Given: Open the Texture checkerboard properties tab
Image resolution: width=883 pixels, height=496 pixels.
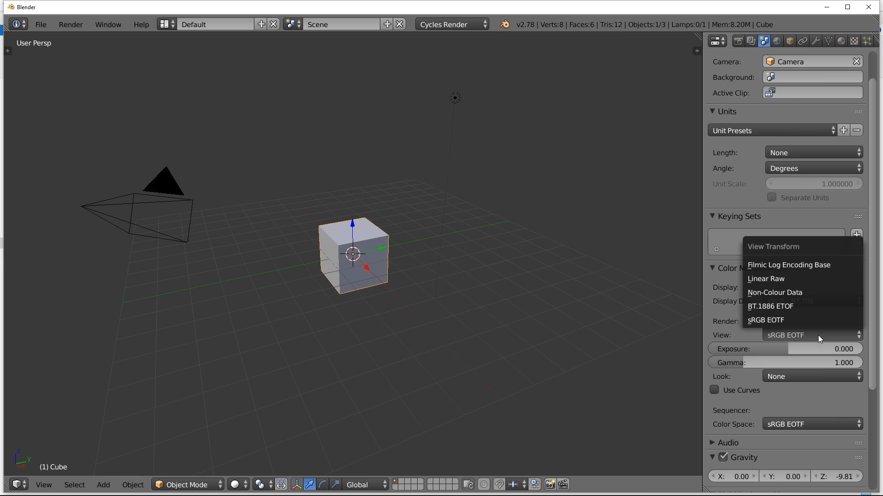Looking at the screenshot, I should 854,41.
